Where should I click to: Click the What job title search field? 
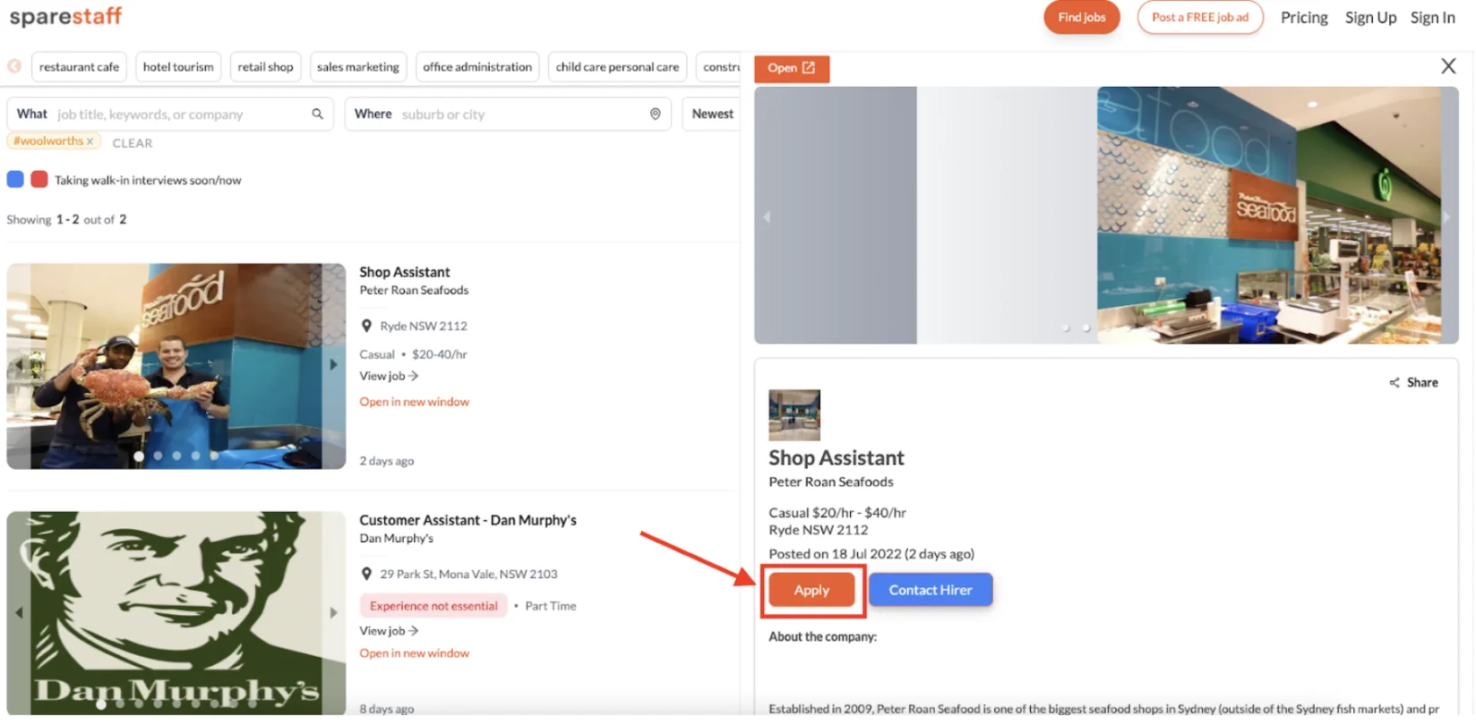pos(170,114)
